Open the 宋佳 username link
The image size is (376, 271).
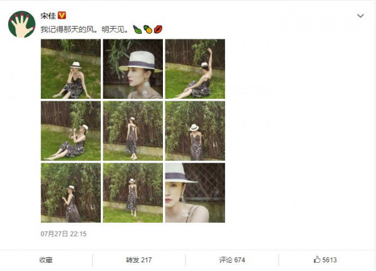point(48,16)
